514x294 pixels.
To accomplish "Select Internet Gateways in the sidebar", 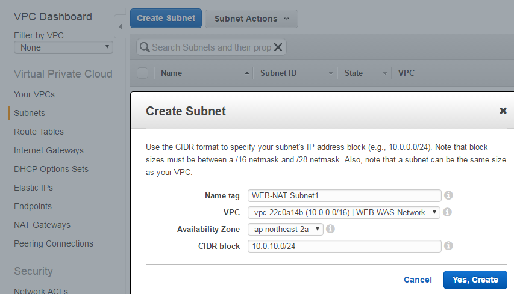I will click(49, 150).
